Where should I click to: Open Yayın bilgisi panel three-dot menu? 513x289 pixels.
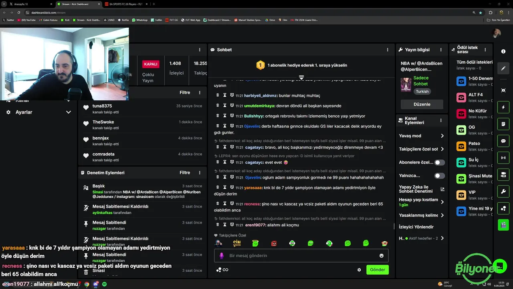pos(441,50)
